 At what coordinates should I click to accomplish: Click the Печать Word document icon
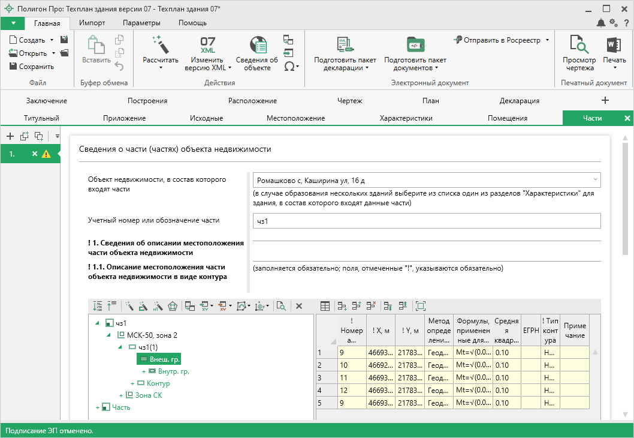point(614,45)
